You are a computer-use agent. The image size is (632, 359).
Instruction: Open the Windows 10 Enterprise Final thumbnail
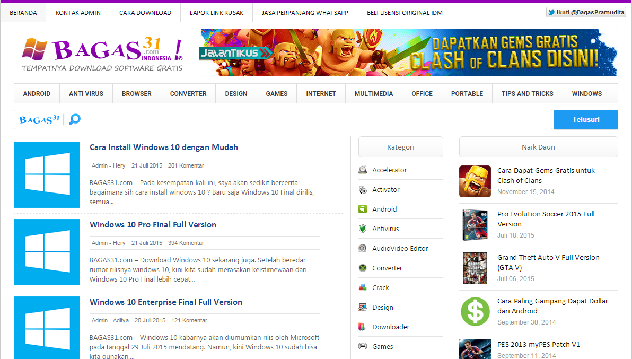point(47,328)
